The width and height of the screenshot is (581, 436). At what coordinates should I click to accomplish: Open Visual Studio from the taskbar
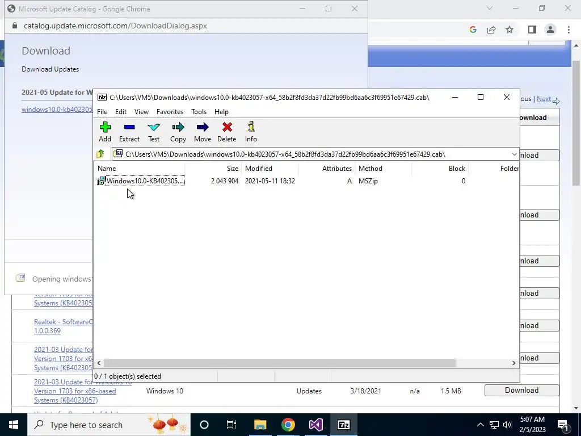(315, 425)
